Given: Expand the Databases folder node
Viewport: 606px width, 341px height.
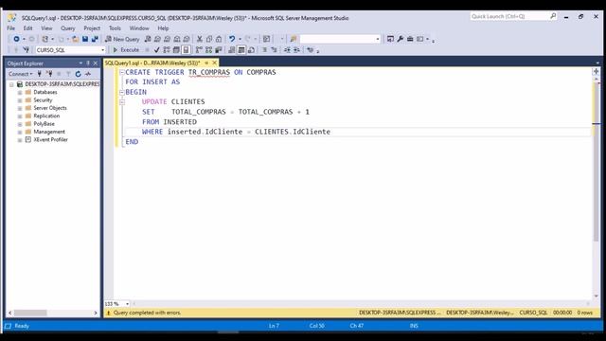Looking at the screenshot, I should 20,93.
